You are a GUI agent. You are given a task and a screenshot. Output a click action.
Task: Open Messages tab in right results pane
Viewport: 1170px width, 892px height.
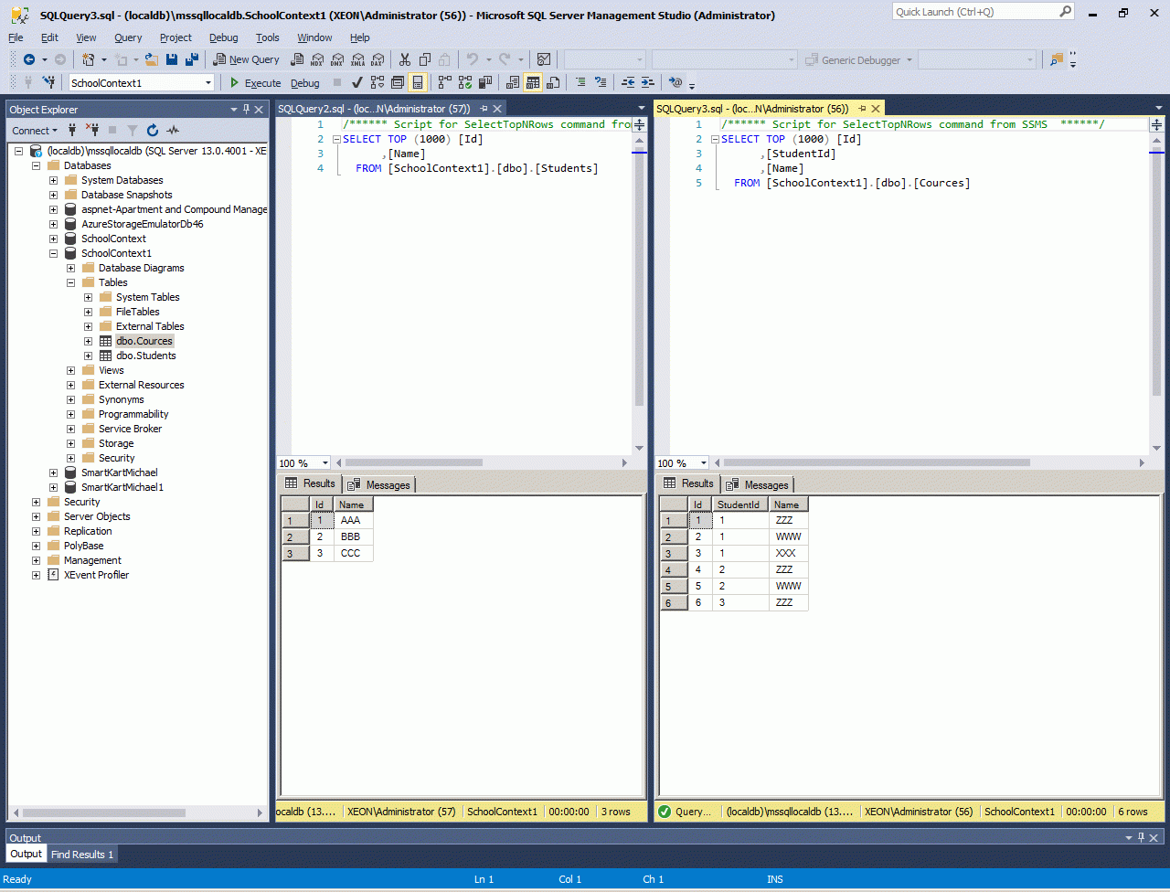point(758,484)
